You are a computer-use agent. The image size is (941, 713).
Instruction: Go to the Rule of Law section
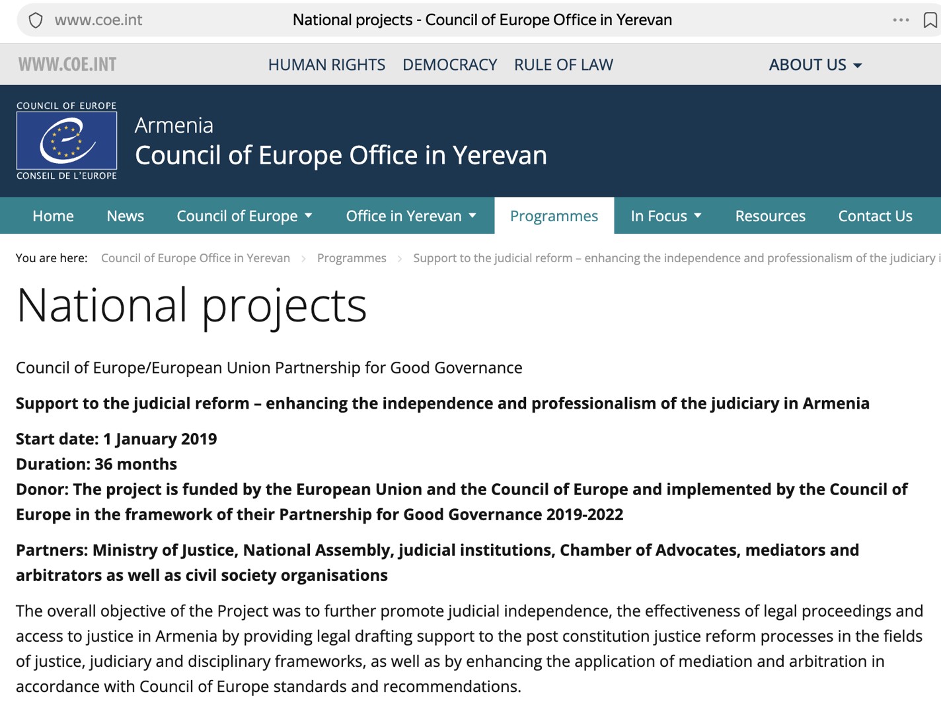click(x=564, y=65)
